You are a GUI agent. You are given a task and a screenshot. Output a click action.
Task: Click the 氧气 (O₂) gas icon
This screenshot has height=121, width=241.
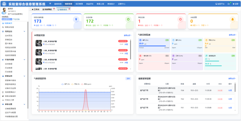(140, 40)
